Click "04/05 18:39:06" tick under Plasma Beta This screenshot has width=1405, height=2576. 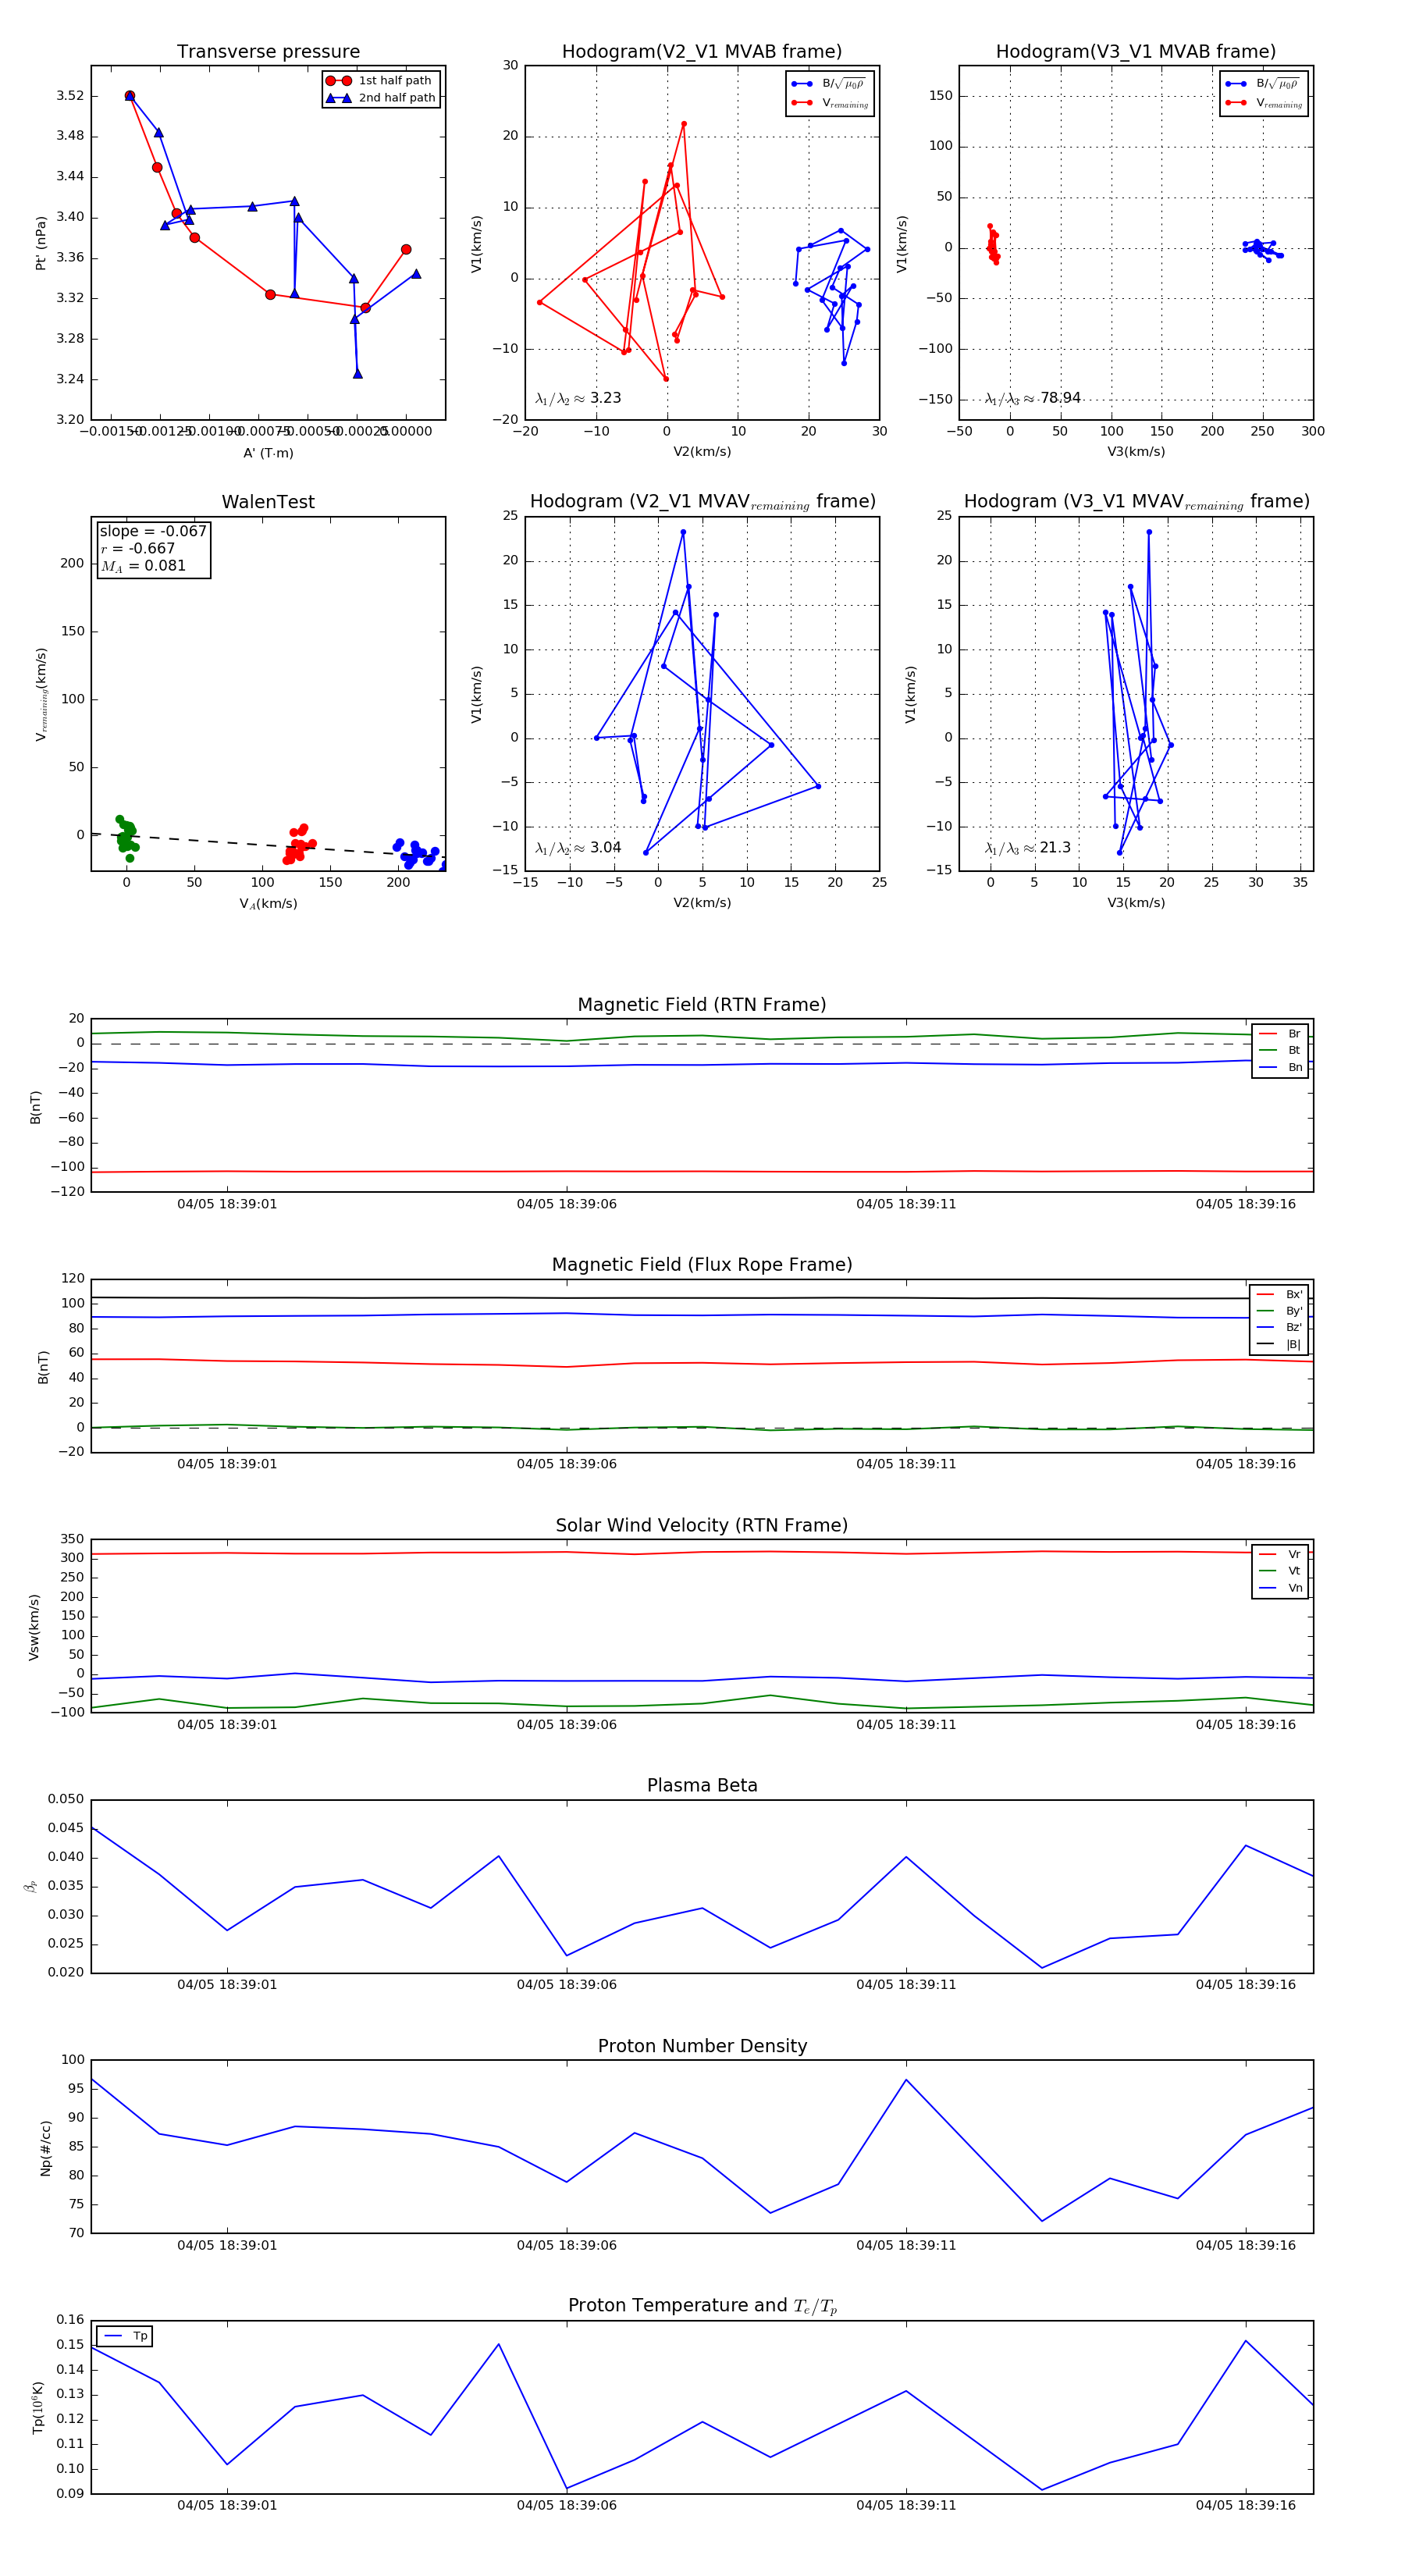567,1985
